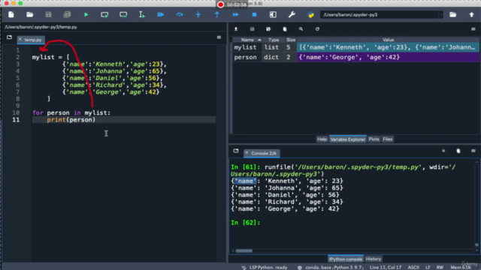The image size is (481, 270).
Task: Run the file with green play
Action: click(86, 14)
